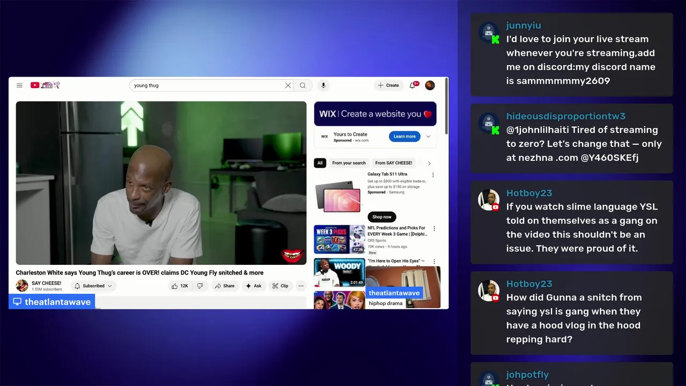Image resolution: width=686 pixels, height=386 pixels.
Task: Click the Say Cheese lips watermark on video
Action: (292, 256)
